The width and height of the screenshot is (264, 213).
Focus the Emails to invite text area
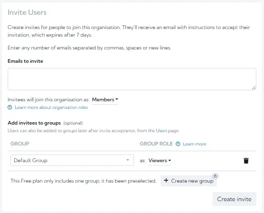[132, 79]
